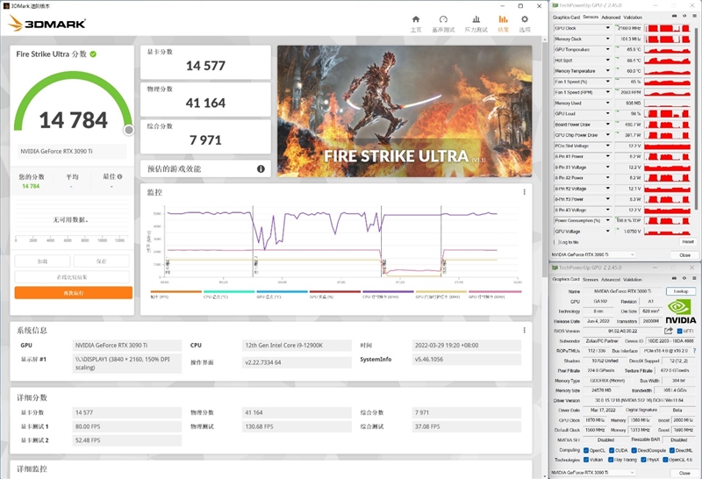This screenshot has height=479, width=702.
Task: Toggle the OpenCL checkbox
Action: 586,450
